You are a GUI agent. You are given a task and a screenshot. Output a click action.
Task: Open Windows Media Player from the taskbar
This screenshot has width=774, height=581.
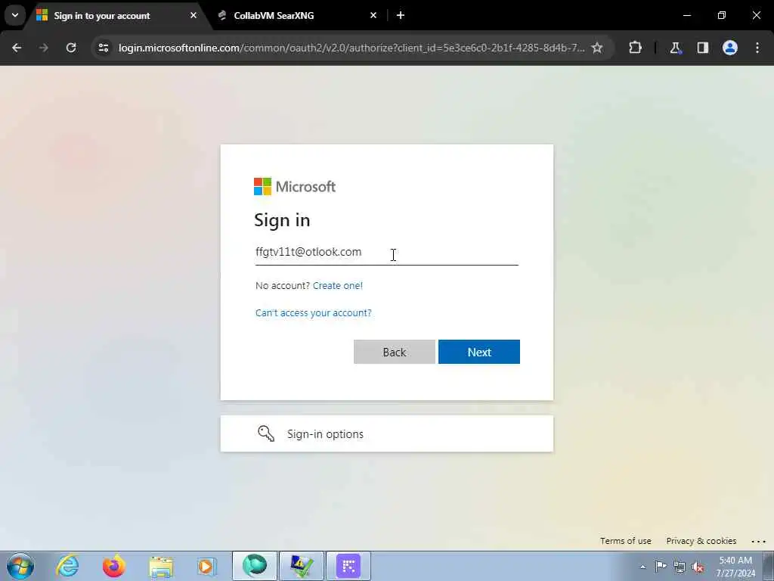pyautogui.click(x=206, y=566)
